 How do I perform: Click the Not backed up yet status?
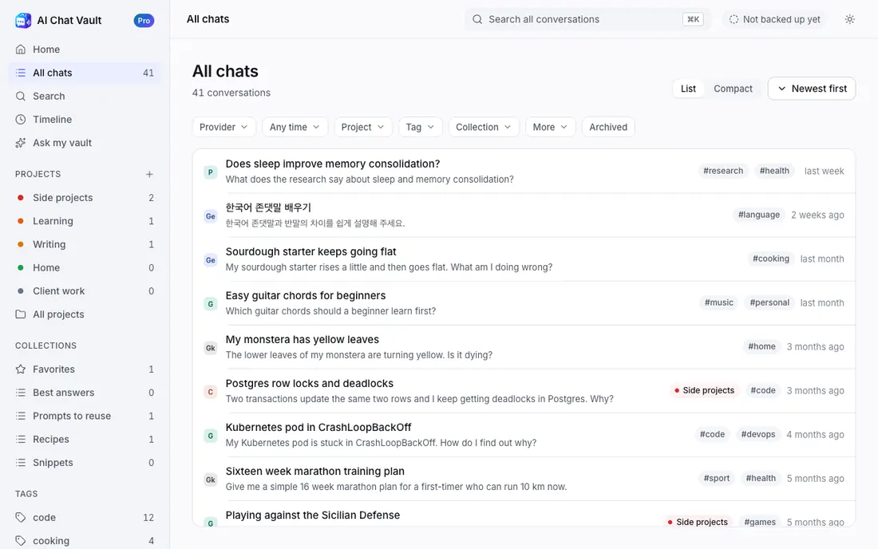(774, 19)
